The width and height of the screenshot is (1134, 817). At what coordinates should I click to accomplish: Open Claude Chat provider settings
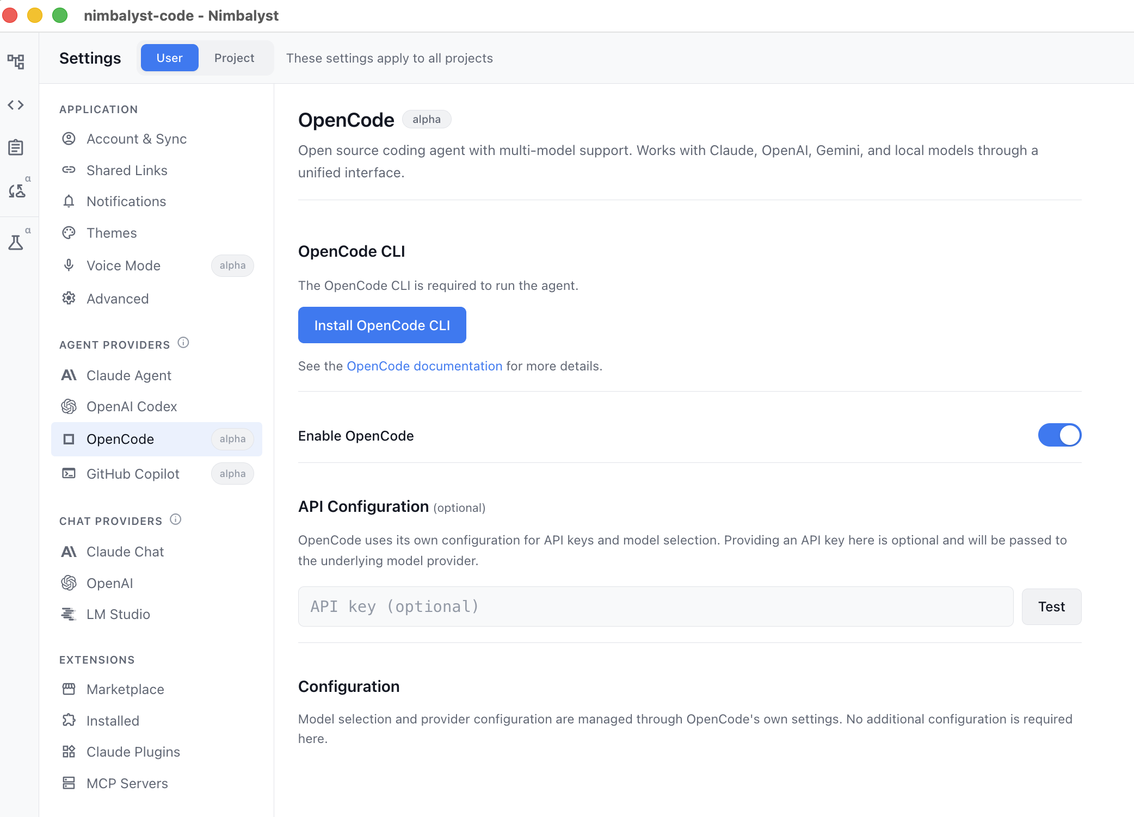click(x=157, y=552)
